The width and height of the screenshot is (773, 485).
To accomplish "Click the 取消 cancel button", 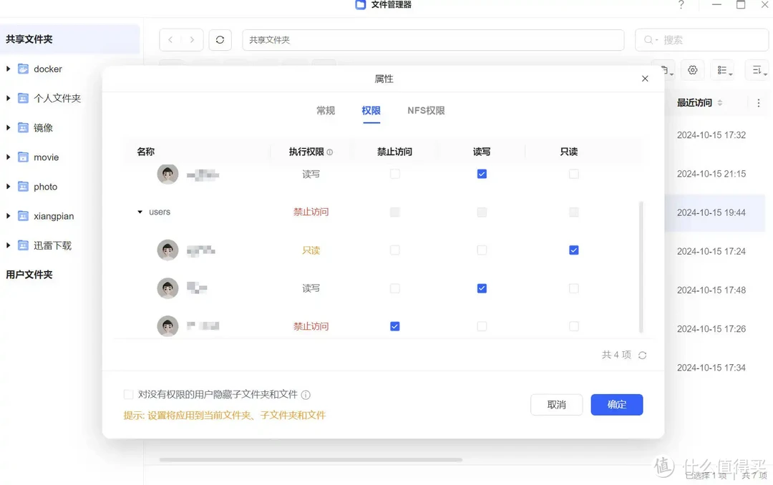I will (x=556, y=404).
